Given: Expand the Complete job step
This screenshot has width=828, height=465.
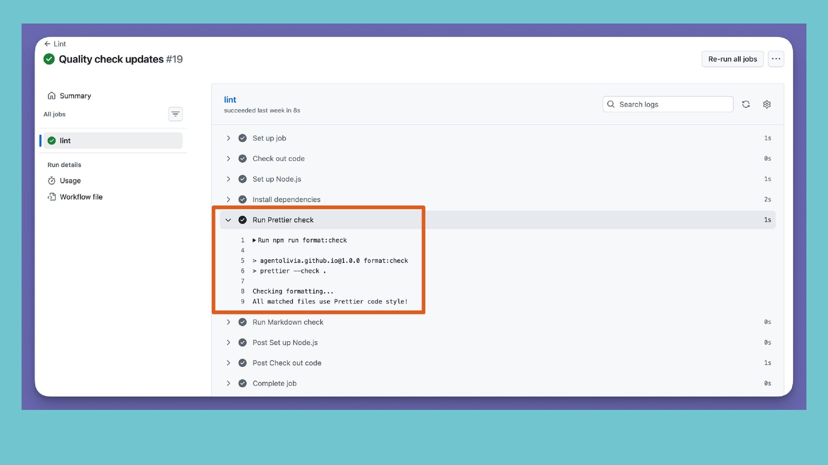Looking at the screenshot, I should [228, 383].
